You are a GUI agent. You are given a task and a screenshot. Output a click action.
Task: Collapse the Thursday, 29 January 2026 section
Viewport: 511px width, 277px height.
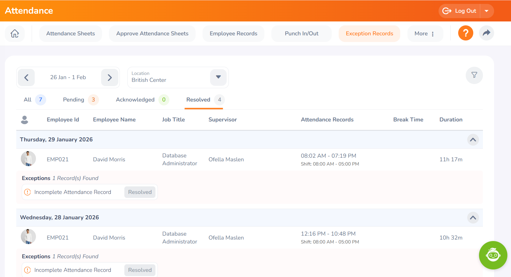point(473,140)
